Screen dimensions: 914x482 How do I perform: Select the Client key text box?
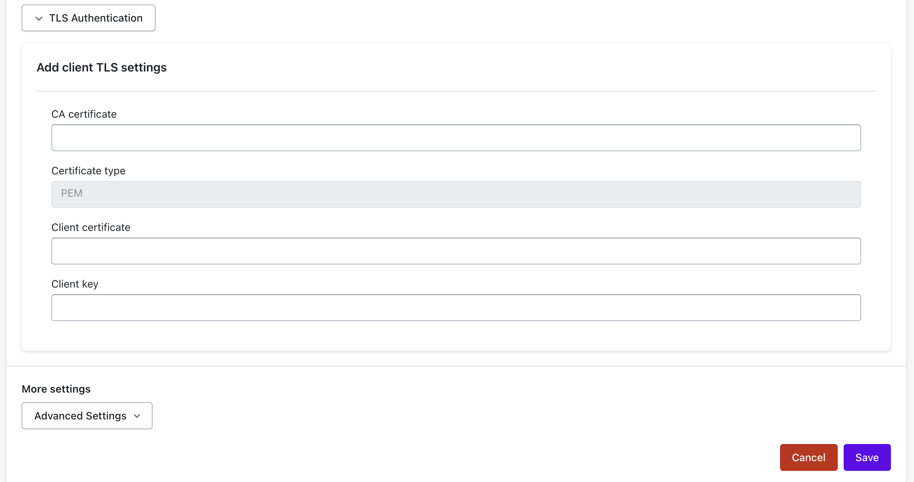point(456,308)
